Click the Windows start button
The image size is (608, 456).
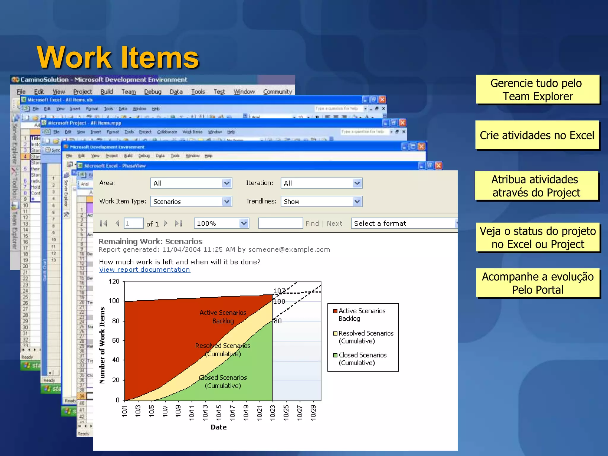click(x=31, y=365)
